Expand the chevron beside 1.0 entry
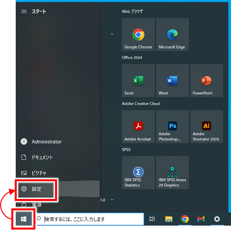This screenshot has height=233, width=231. pos(112,200)
